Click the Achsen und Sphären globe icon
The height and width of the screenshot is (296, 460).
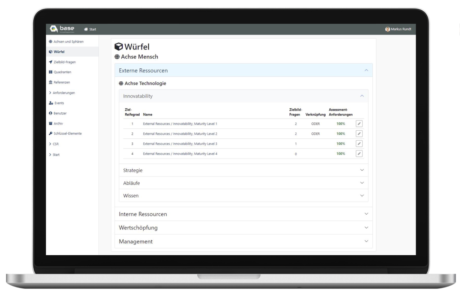click(51, 41)
